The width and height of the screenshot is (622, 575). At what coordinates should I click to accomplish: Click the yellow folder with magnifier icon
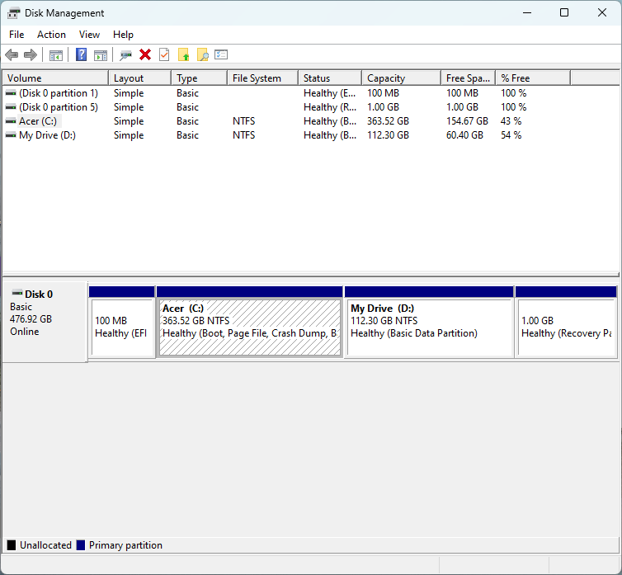[x=203, y=54]
